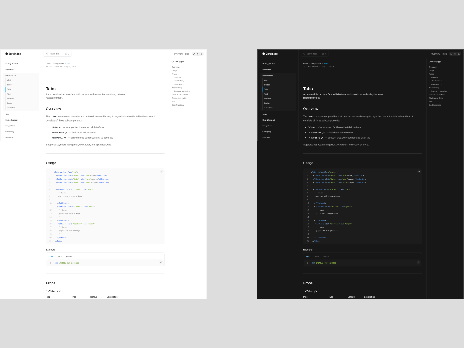Expand Getting Started section in light sidebar
The image size is (464, 348).
(11, 64)
